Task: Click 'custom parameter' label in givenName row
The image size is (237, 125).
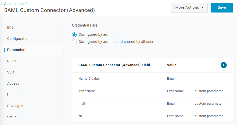Action: (x=209, y=91)
